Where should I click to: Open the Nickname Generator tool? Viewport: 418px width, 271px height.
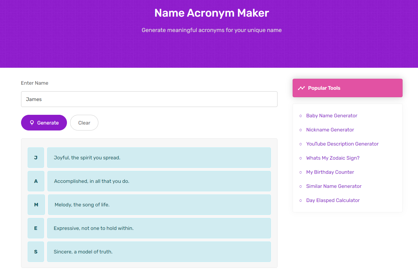point(330,130)
